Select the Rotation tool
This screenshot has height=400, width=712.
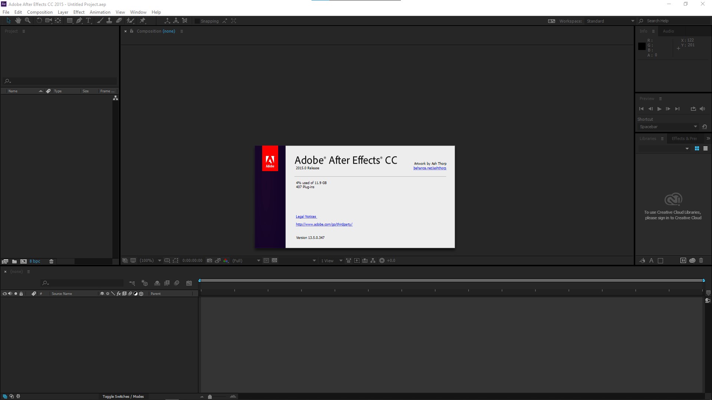click(x=39, y=21)
